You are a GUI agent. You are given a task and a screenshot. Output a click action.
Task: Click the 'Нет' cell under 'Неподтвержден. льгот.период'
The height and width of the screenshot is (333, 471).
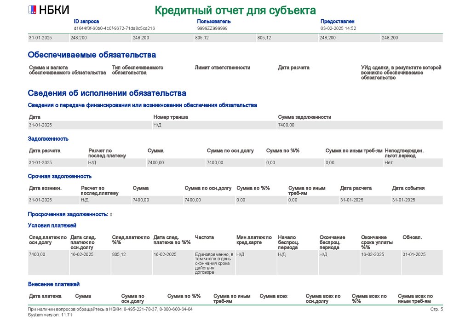click(414, 162)
